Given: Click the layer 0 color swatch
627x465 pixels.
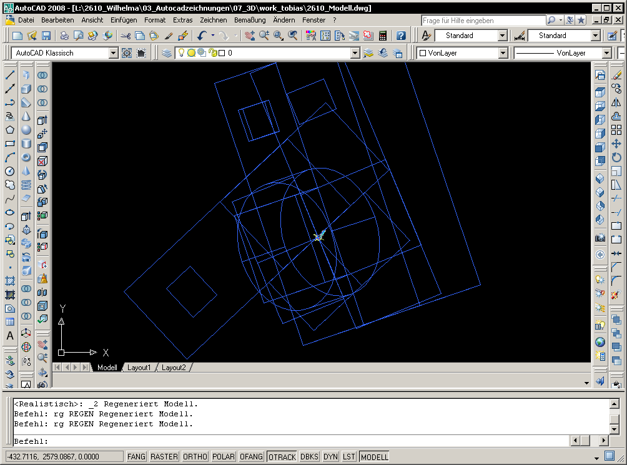Looking at the screenshot, I should click(222, 52).
